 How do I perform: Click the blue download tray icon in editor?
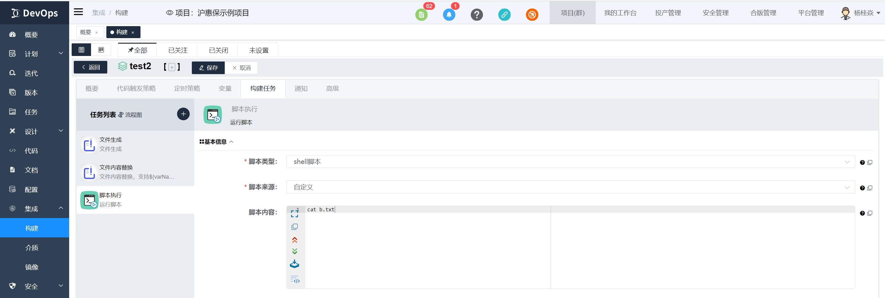pos(294,264)
